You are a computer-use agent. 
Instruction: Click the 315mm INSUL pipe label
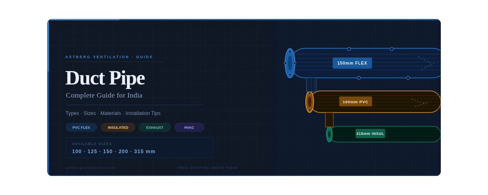(x=370, y=134)
